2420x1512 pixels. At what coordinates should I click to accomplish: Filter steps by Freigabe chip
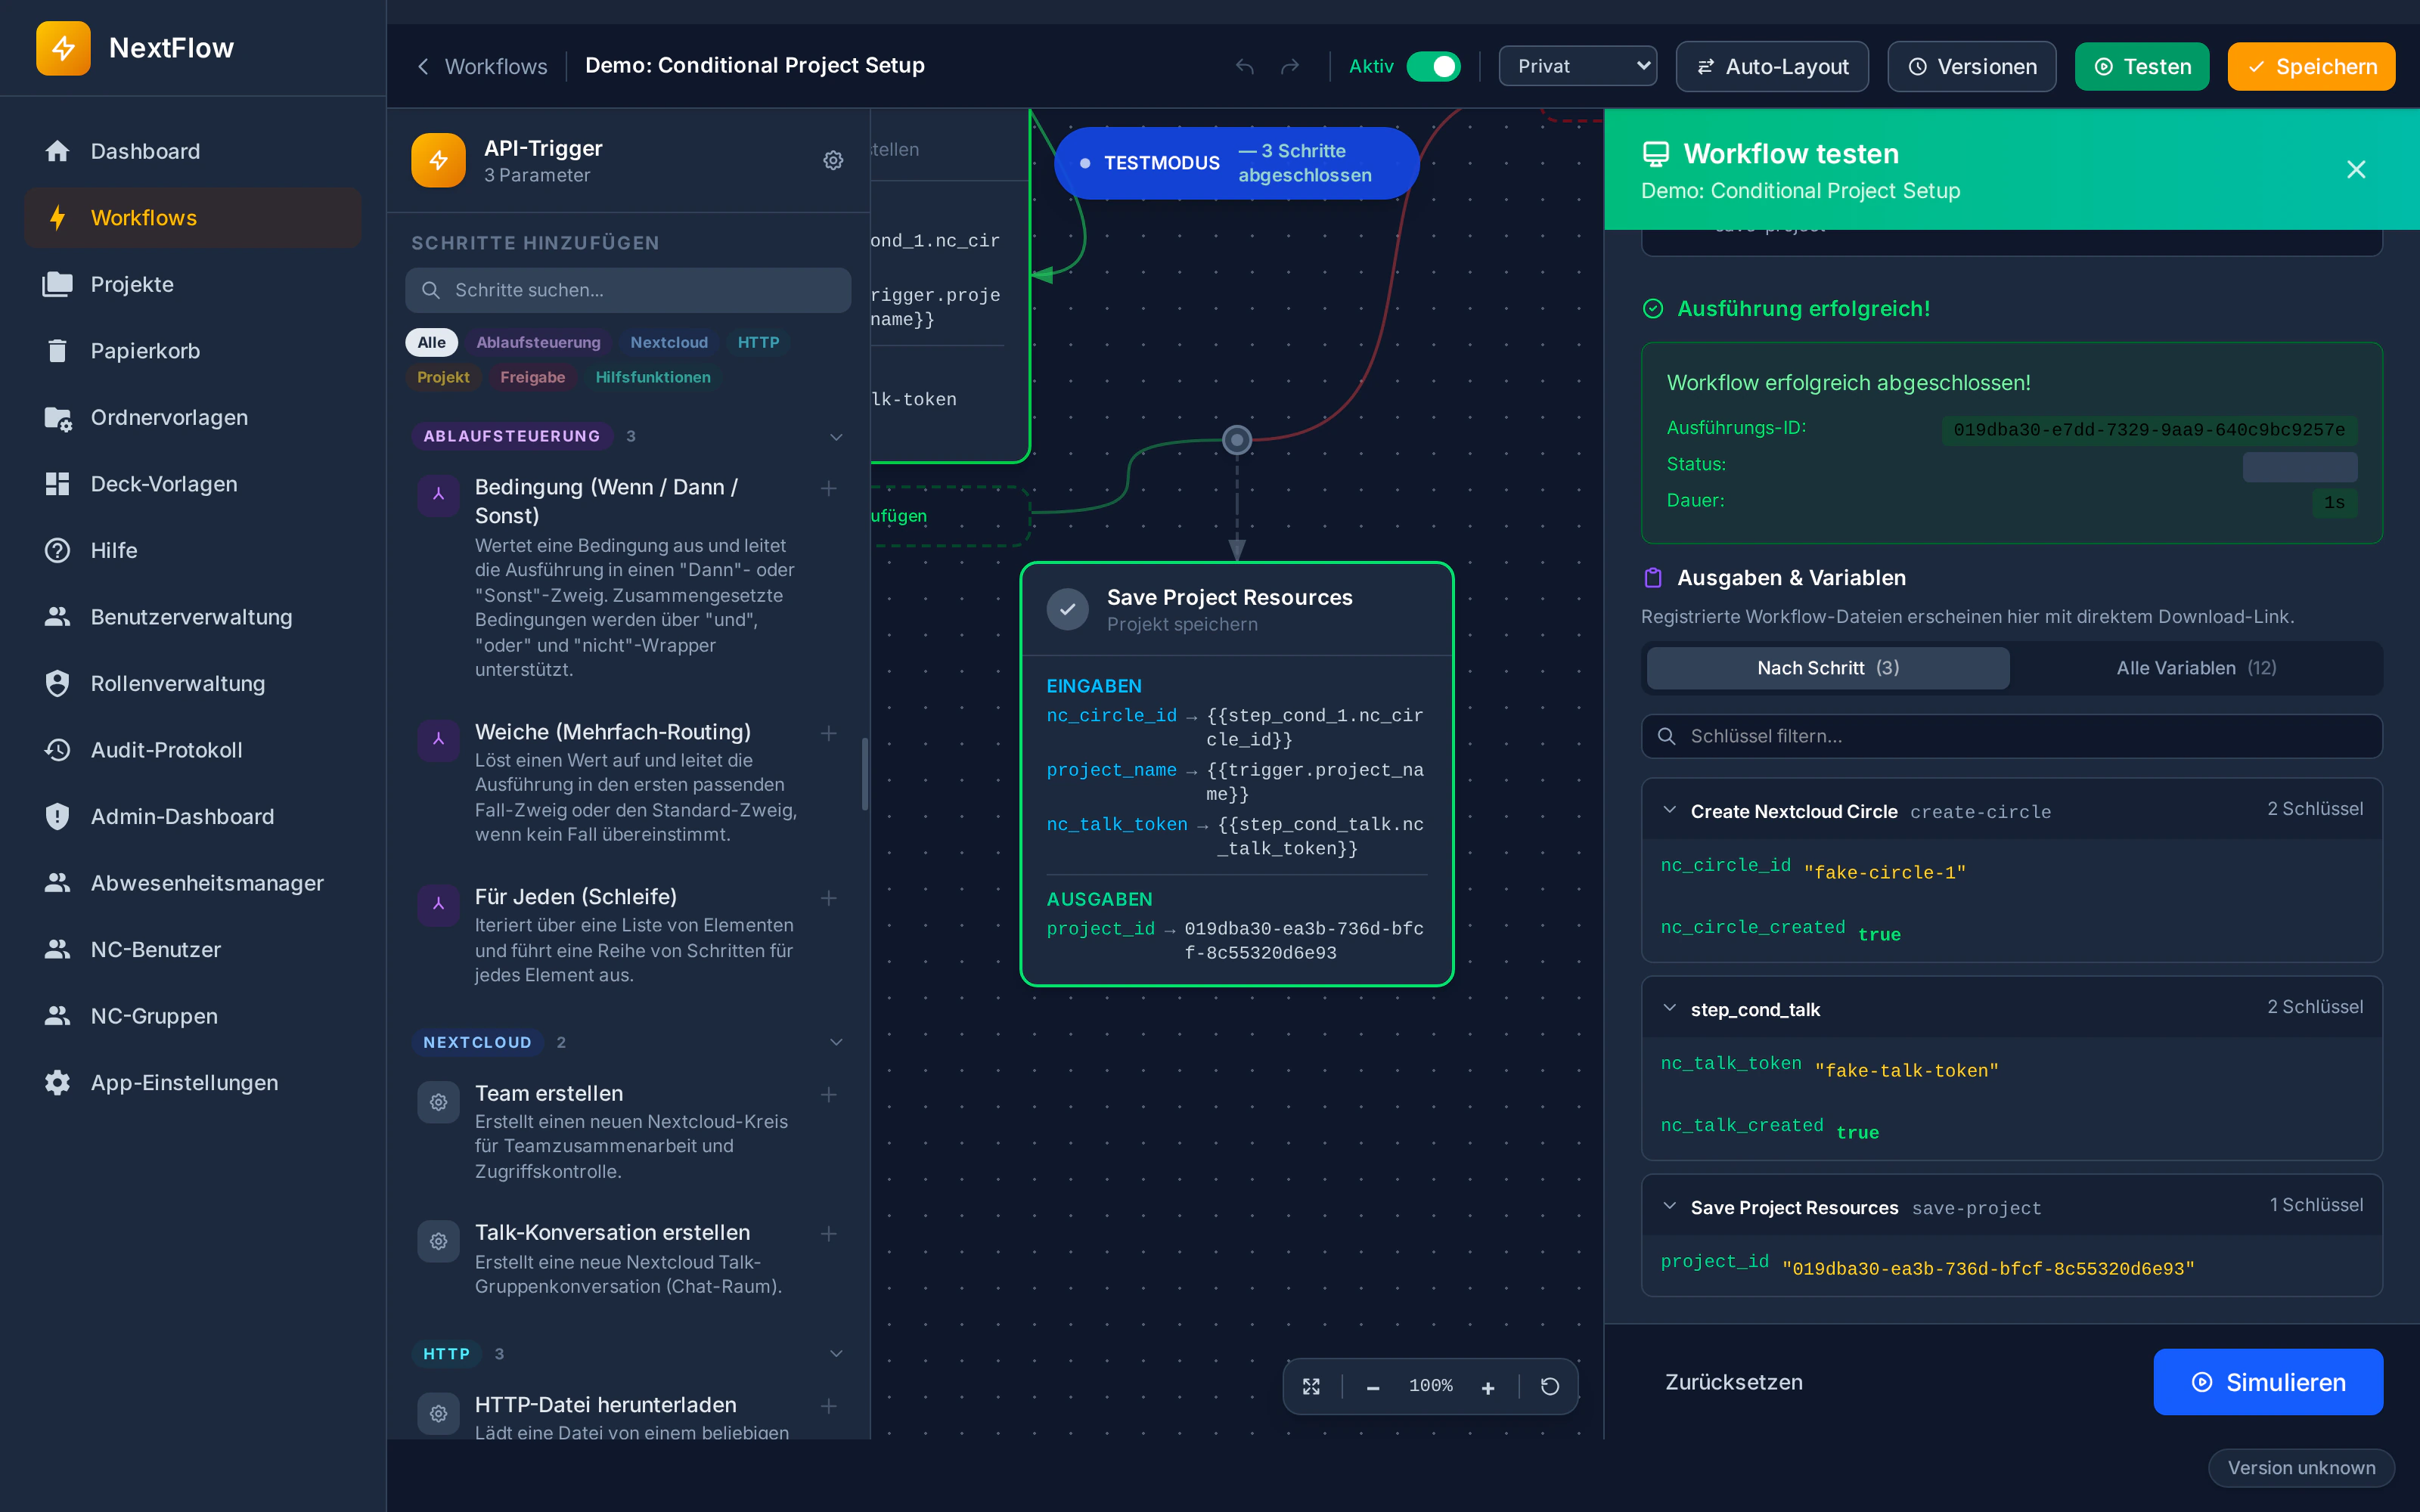532,377
